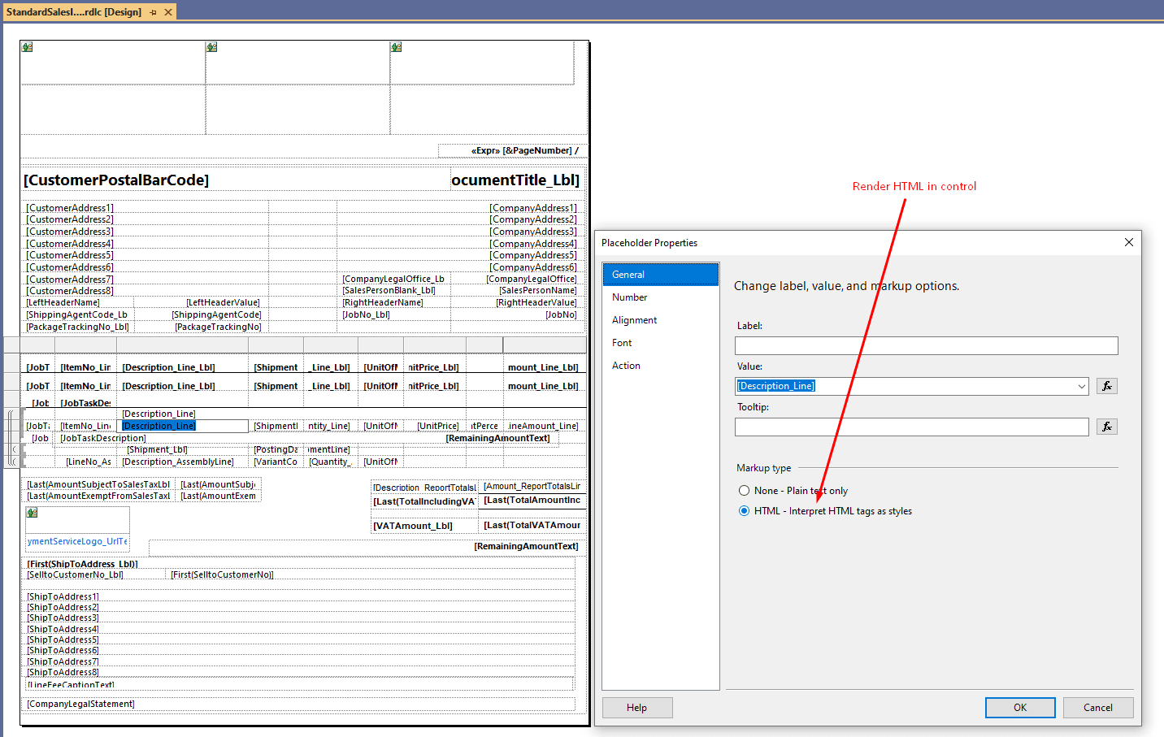Select the [CompanyLegalOffice_Lb field
1164x737 pixels.
click(393, 279)
